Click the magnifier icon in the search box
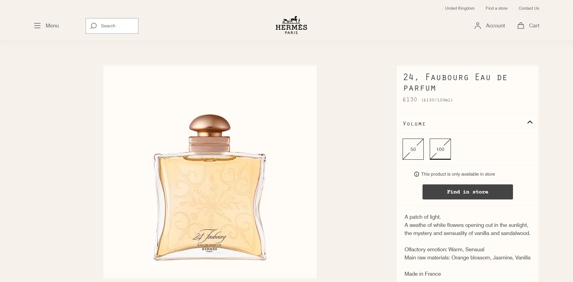The image size is (573, 282). click(x=93, y=26)
